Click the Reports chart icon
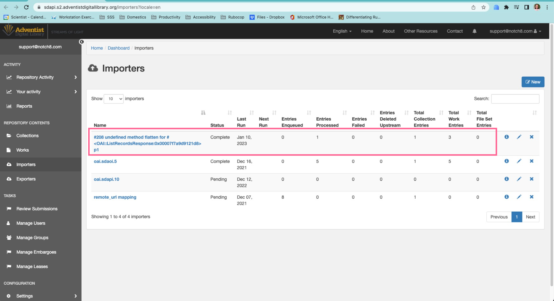This screenshot has height=301, width=554. [9, 106]
